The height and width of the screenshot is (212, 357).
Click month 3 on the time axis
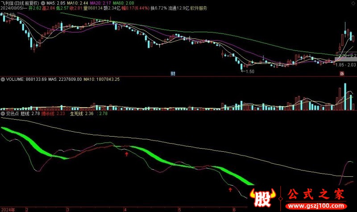[x=68, y=210]
